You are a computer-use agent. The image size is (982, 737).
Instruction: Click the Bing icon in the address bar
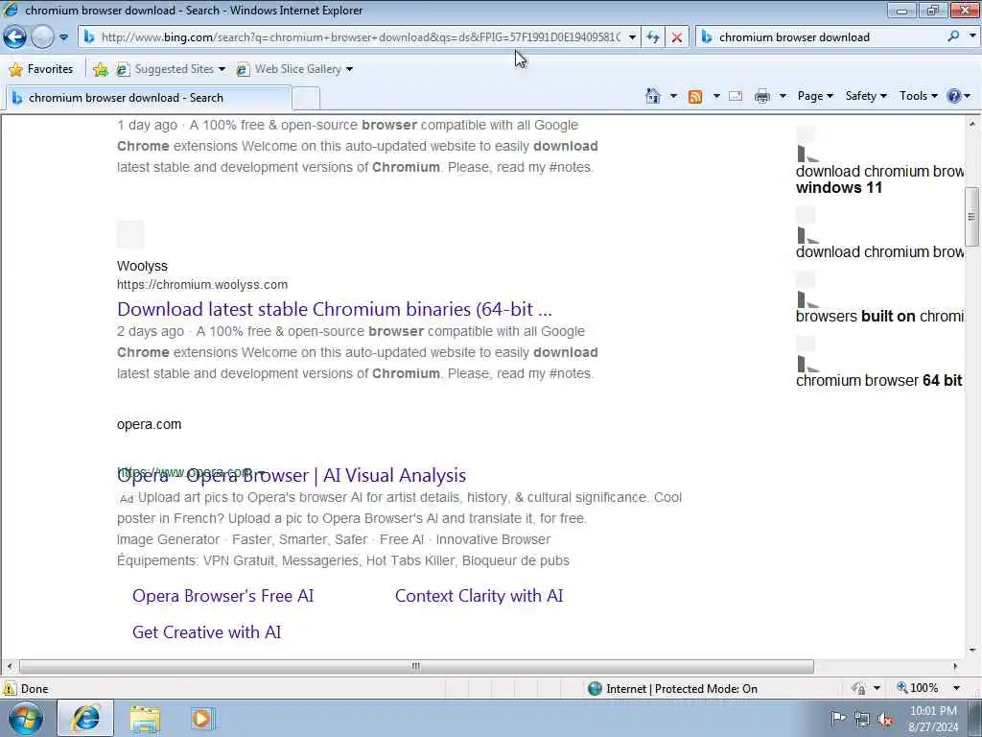[x=89, y=37]
